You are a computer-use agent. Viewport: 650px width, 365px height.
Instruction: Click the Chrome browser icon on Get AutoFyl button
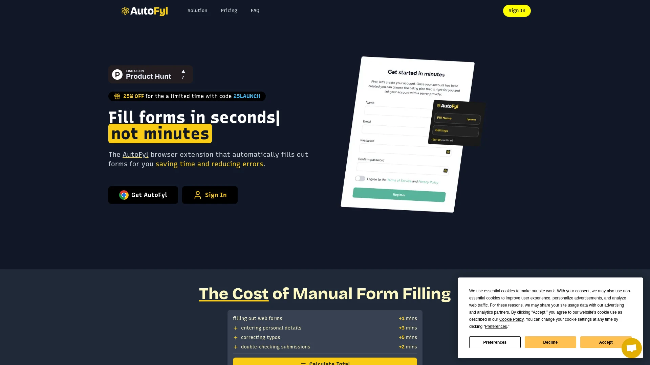pos(124,195)
